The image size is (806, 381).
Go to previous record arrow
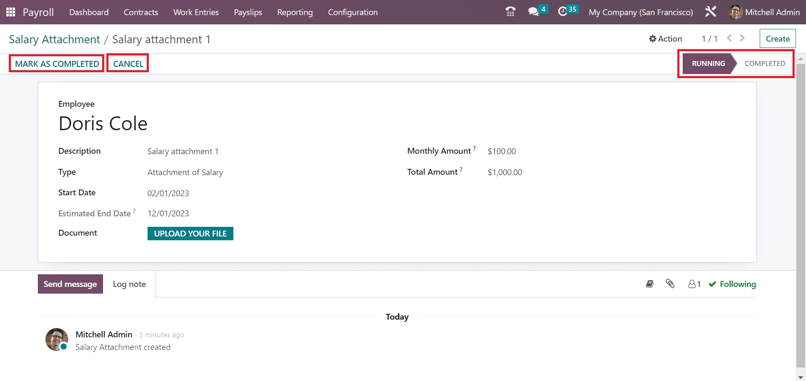click(x=729, y=38)
